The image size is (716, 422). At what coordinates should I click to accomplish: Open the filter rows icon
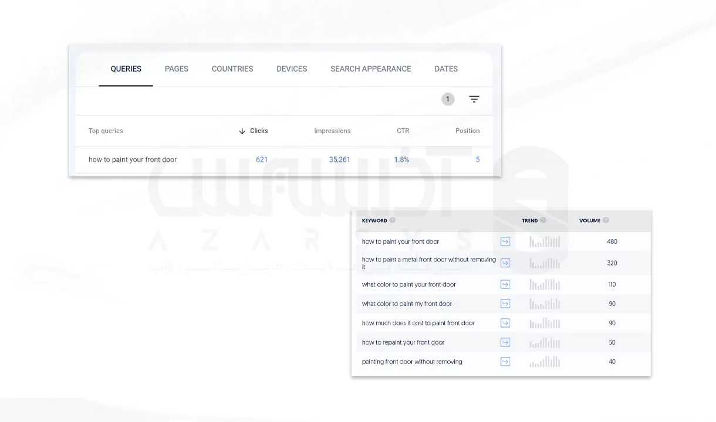474,99
